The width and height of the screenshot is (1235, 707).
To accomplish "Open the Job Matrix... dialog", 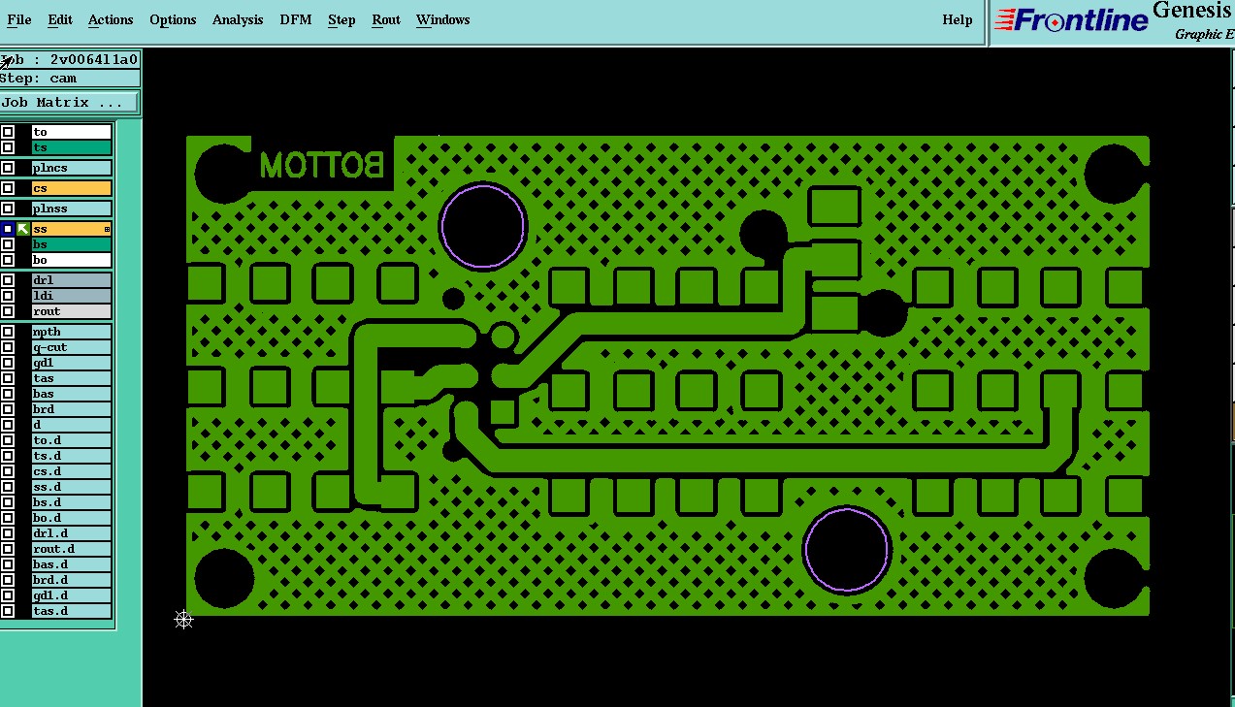I will coord(69,102).
